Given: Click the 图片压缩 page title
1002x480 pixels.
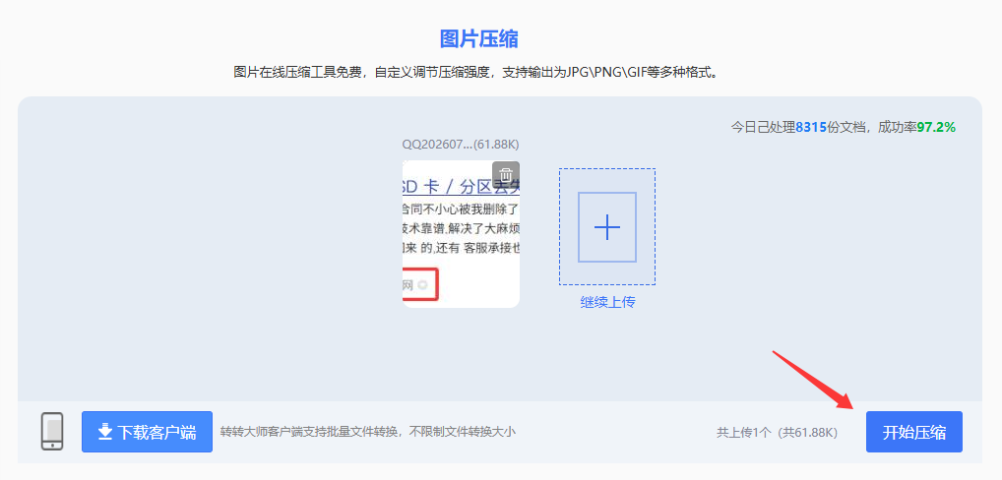Looking at the screenshot, I should (x=478, y=39).
